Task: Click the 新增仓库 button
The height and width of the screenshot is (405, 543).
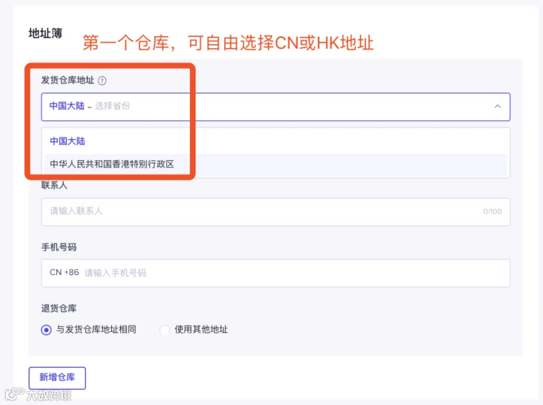Action: [57, 378]
